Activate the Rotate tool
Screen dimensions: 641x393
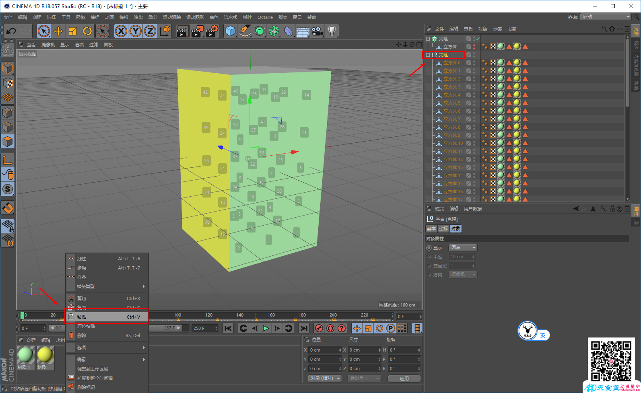[87, 31]
